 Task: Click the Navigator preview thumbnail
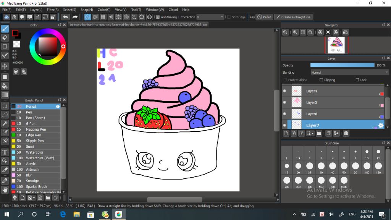tap(336, 45)
